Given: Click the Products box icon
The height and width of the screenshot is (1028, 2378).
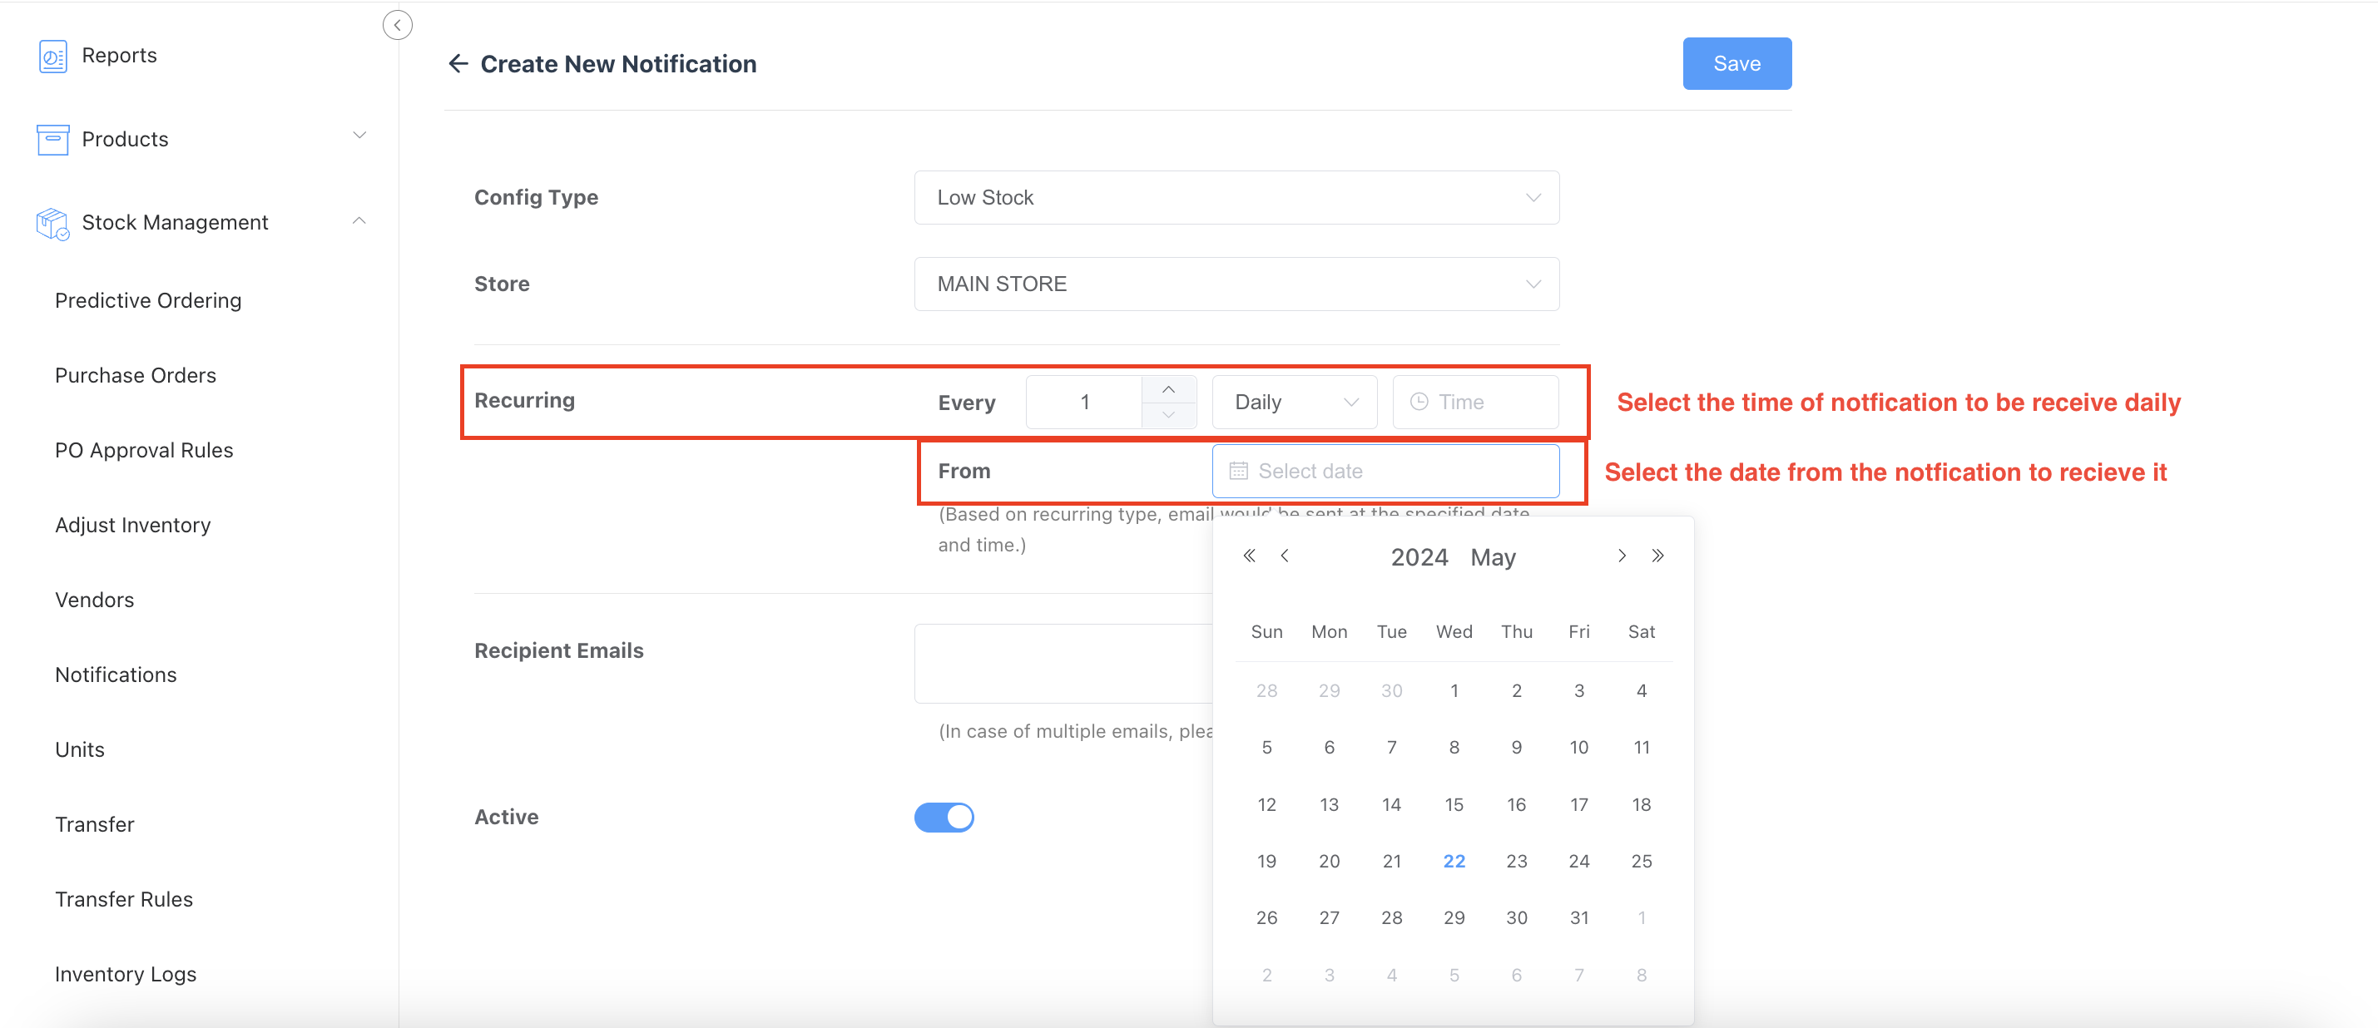Looking at the screenshot, I should [52, 140].
